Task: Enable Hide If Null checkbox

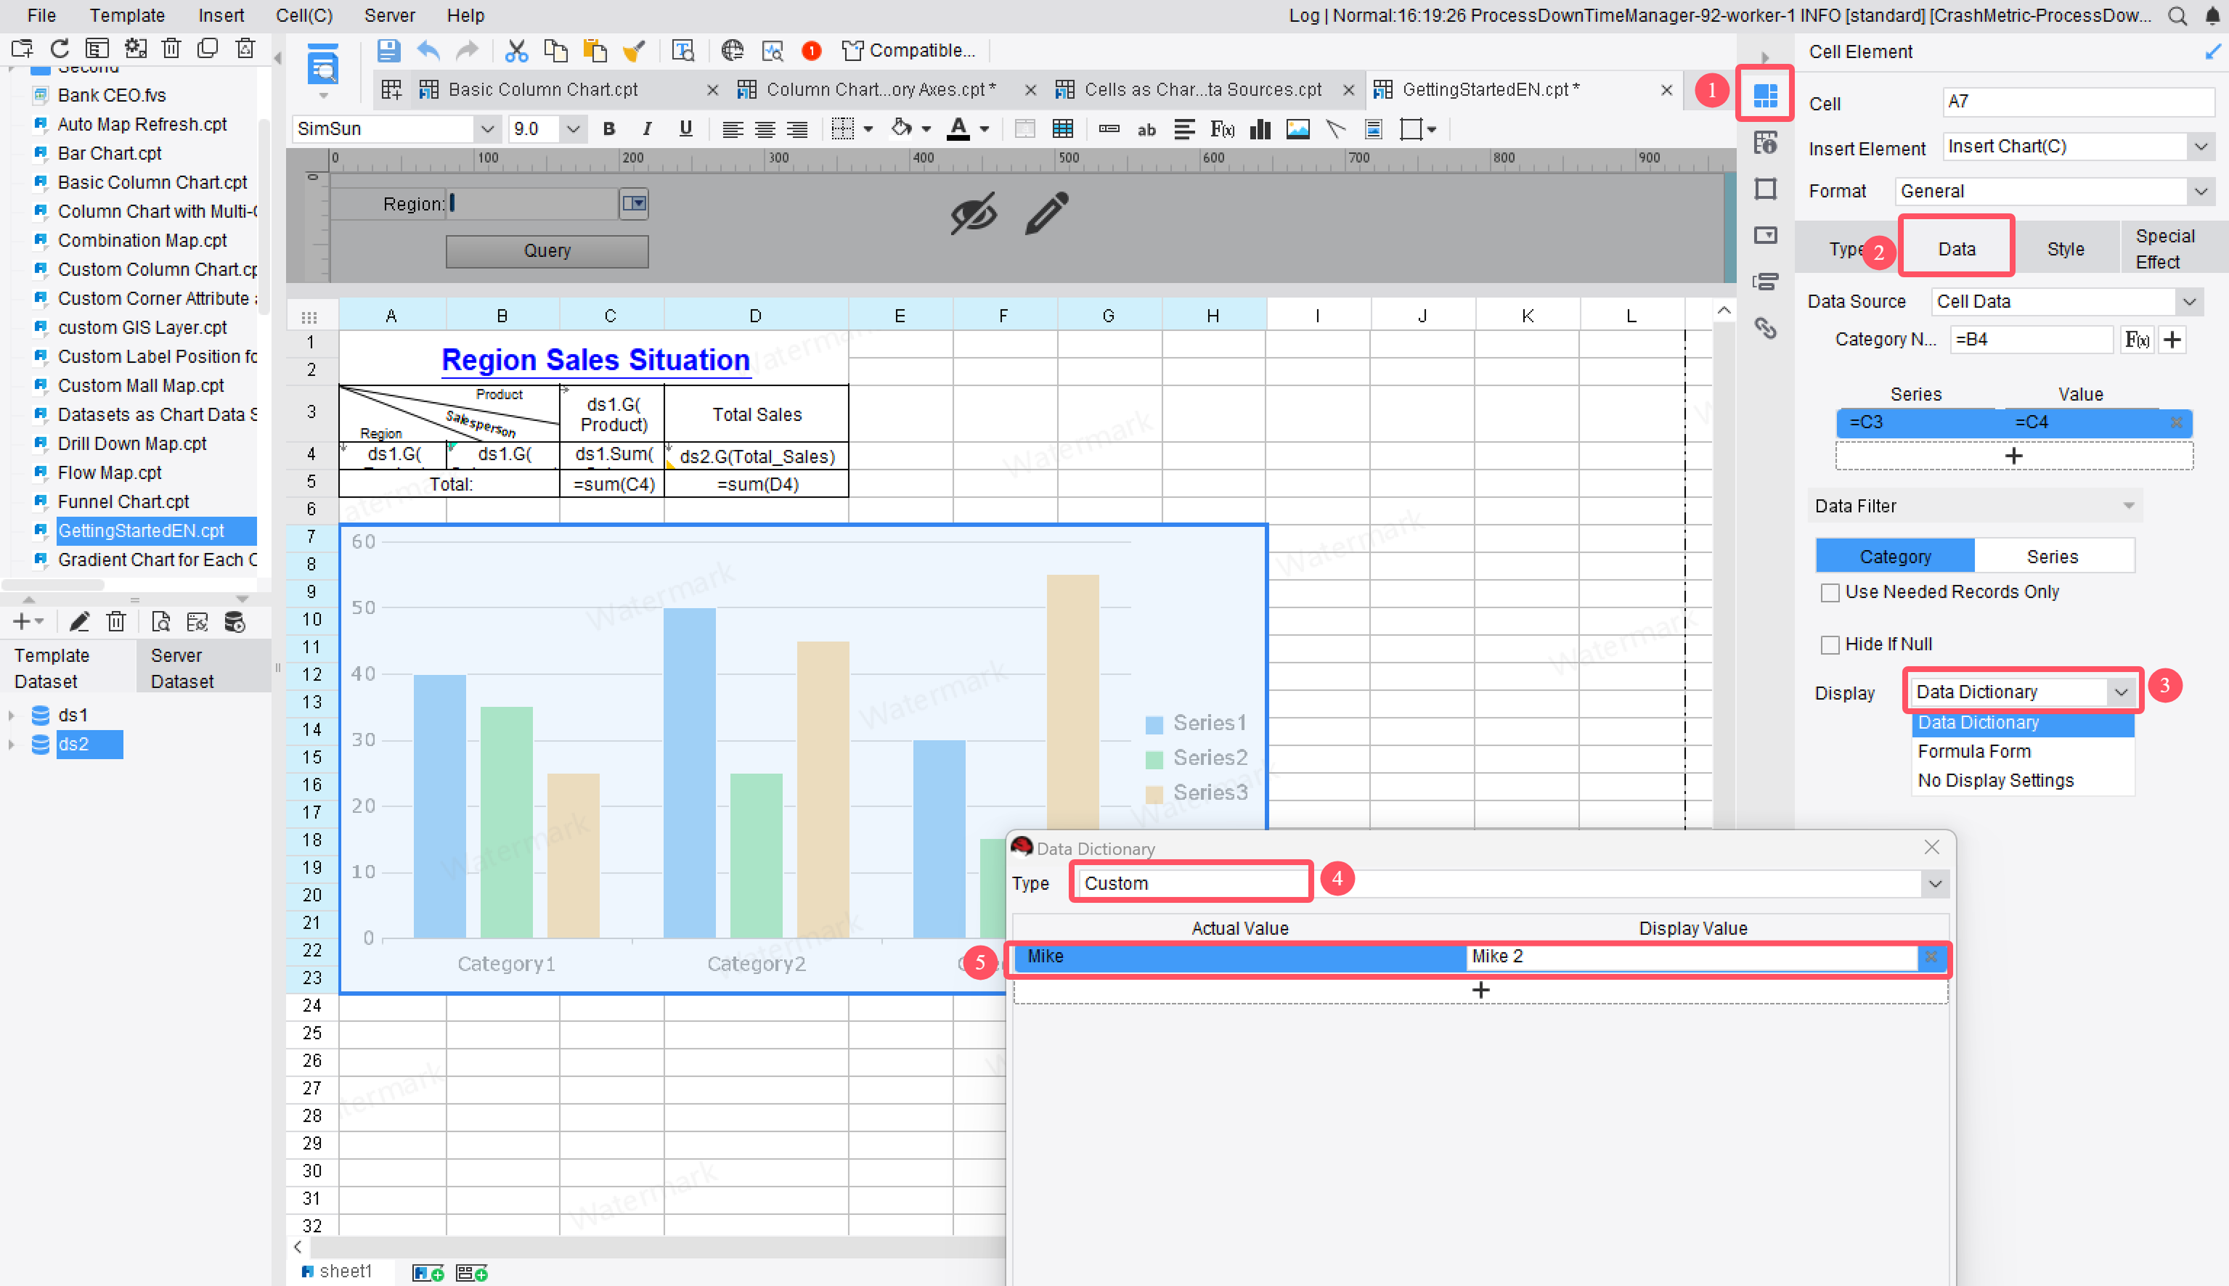Action: [x=1830, y=644]
